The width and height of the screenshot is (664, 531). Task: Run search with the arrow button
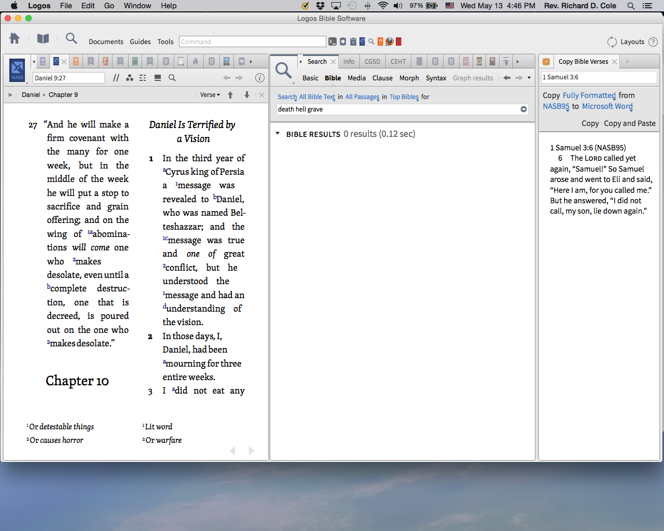523,109
